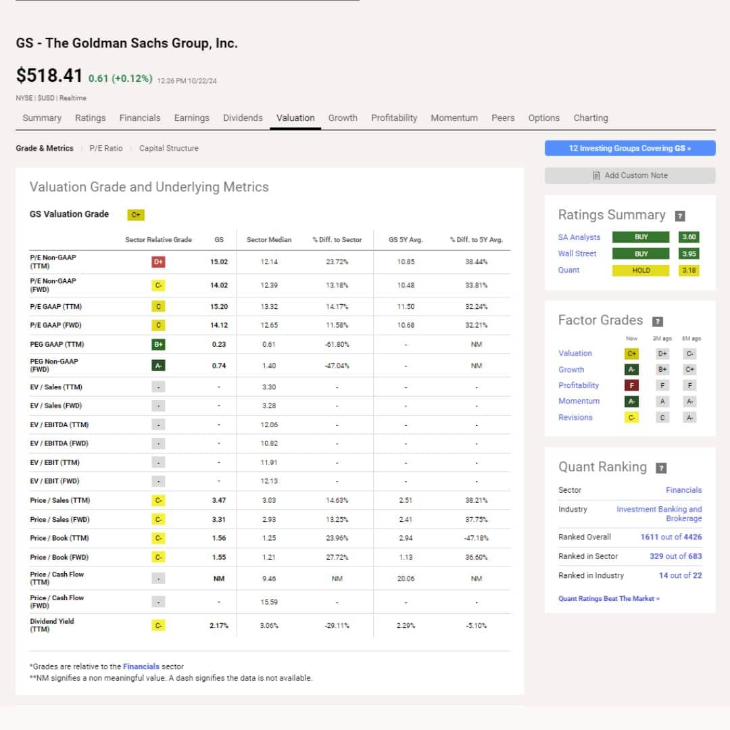Click the 3.60 SA Analysts rating score

click(689, 237)
